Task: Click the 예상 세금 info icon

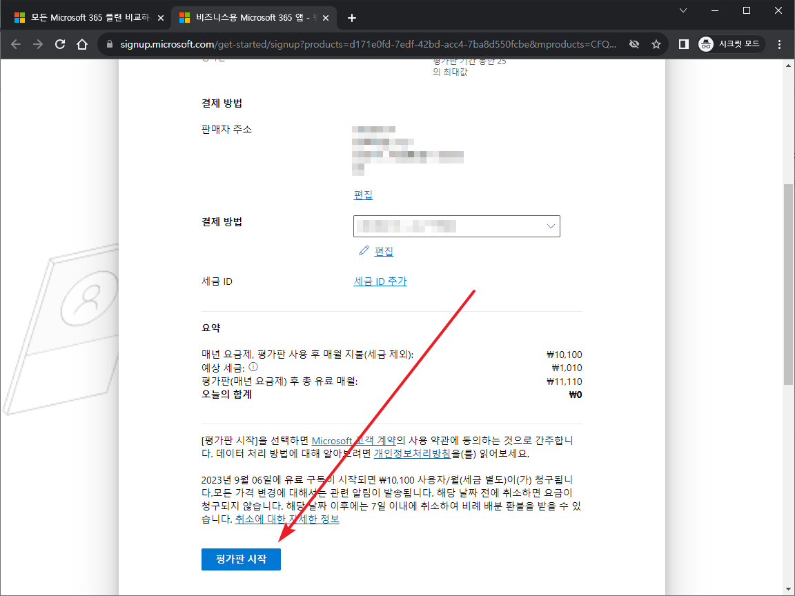Action: tap(253, 367)
